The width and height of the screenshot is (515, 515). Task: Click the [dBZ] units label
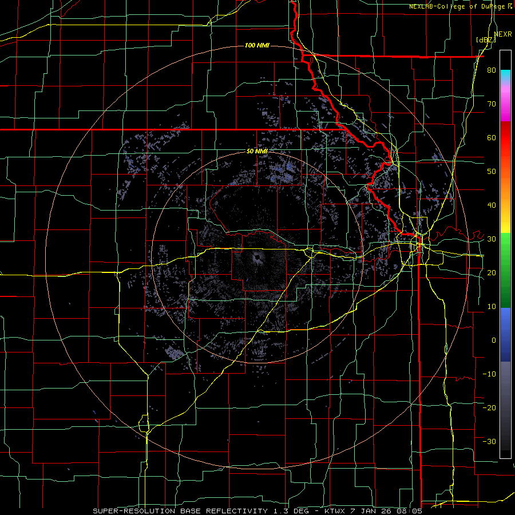coord(486,40)
